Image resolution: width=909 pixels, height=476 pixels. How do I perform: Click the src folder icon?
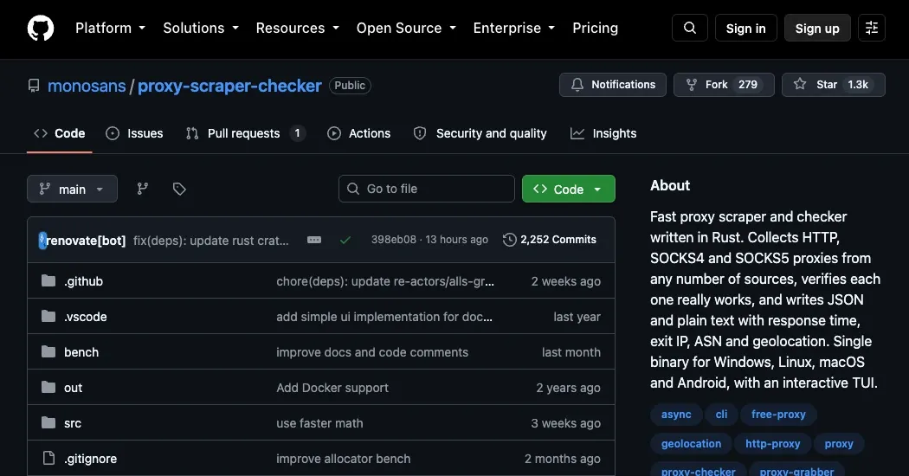[x=48, y=422]
